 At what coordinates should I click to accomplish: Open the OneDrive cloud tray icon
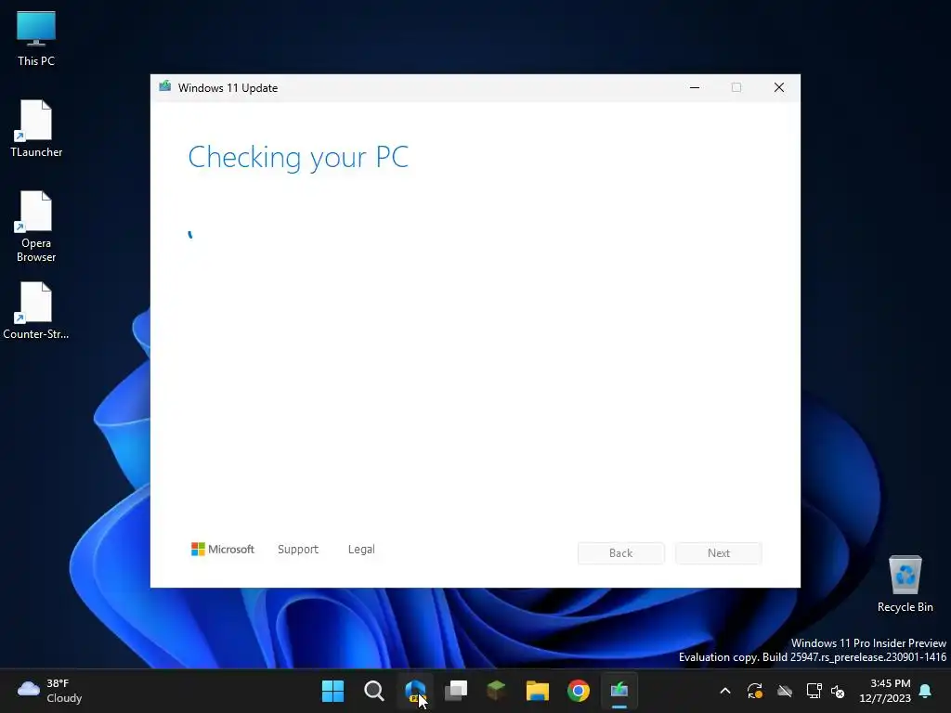pos(785,691)
